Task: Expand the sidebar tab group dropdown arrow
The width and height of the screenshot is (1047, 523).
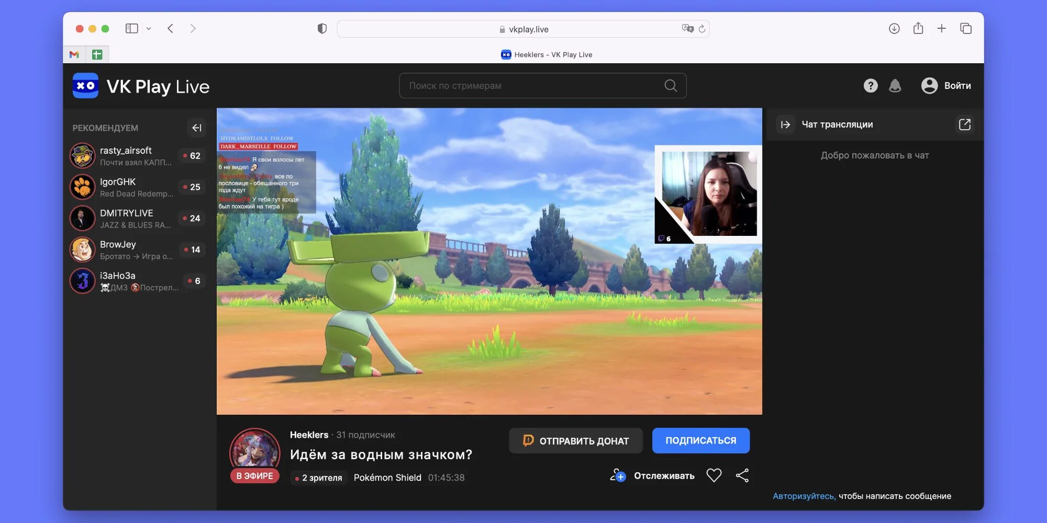Action: pos(149,29)
